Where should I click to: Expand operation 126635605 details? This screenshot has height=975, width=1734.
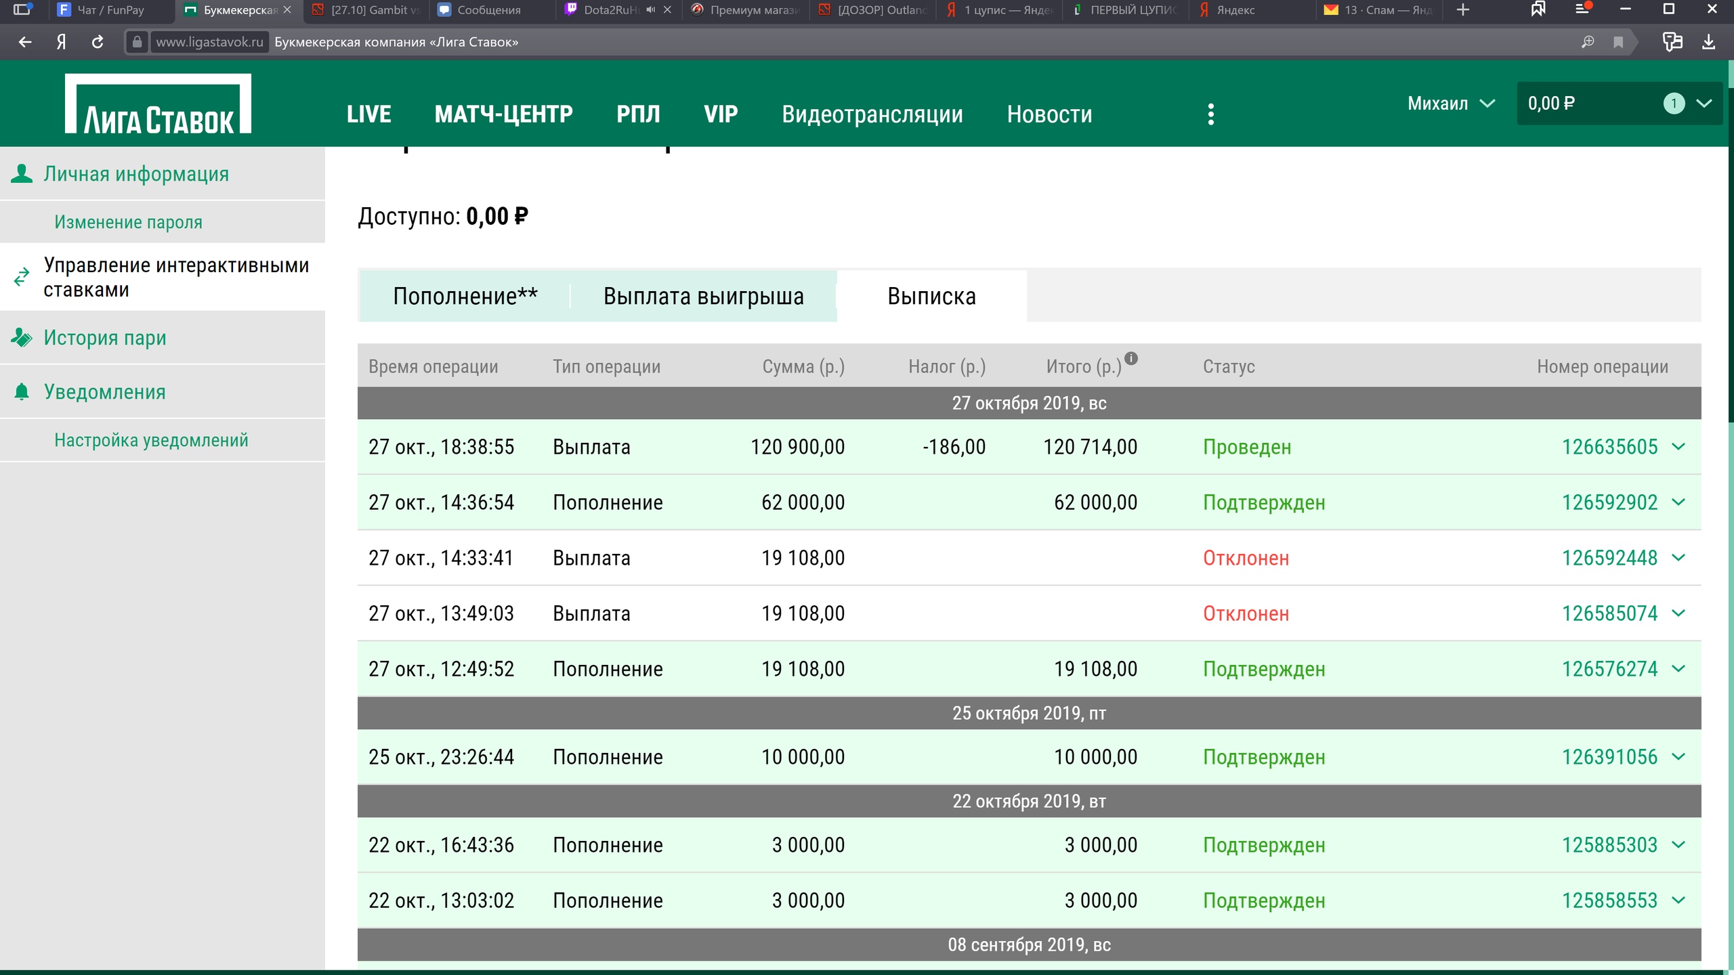tap(1678, 447)
